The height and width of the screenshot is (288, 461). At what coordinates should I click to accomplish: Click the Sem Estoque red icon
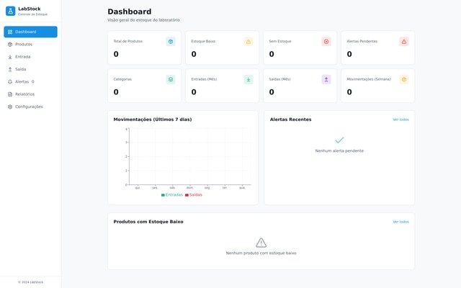click(326, 42)
